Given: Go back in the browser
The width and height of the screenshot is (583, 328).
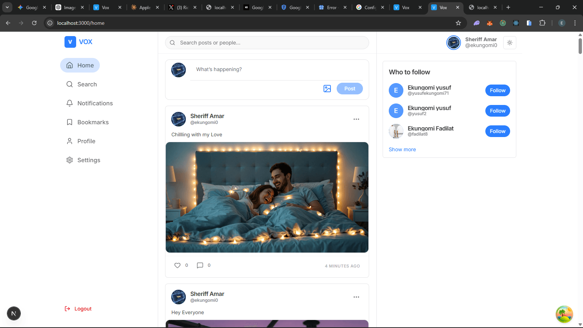Looking at the screenshot, I should (8, 23).
